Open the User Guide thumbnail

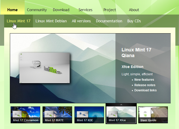[153, 114]
